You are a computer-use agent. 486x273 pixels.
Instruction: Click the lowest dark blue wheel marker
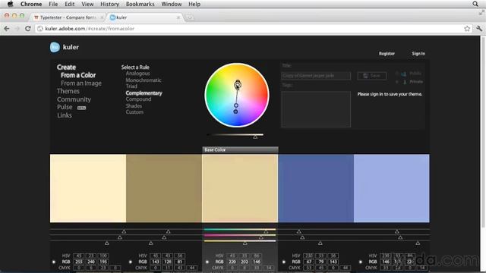pos(235,111)
